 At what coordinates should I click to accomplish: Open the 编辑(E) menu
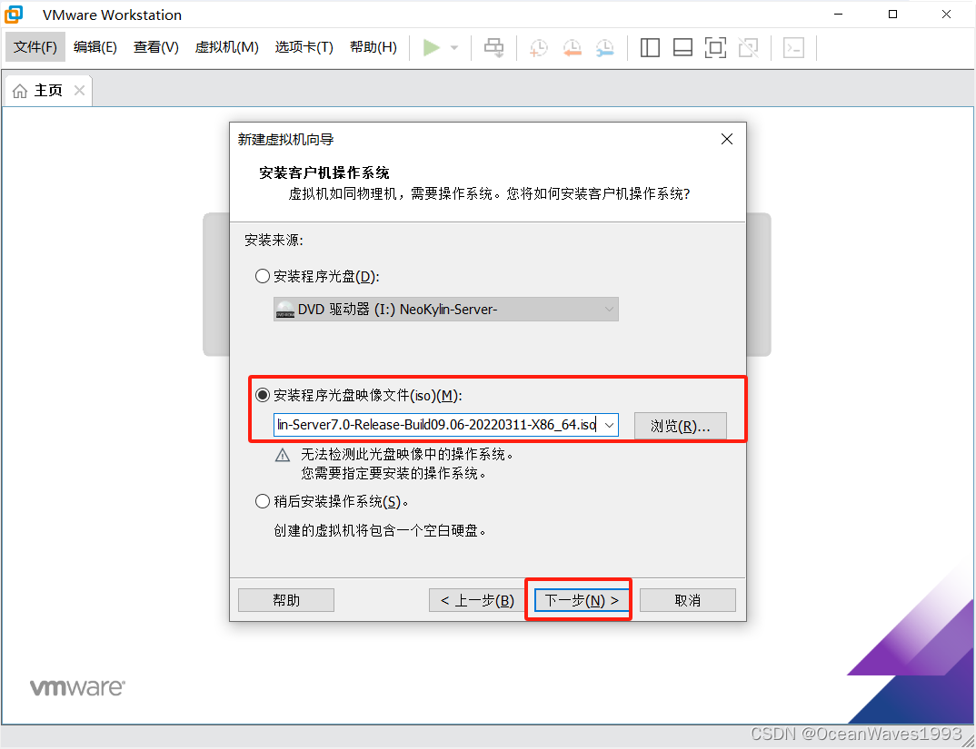pos(95,47)
